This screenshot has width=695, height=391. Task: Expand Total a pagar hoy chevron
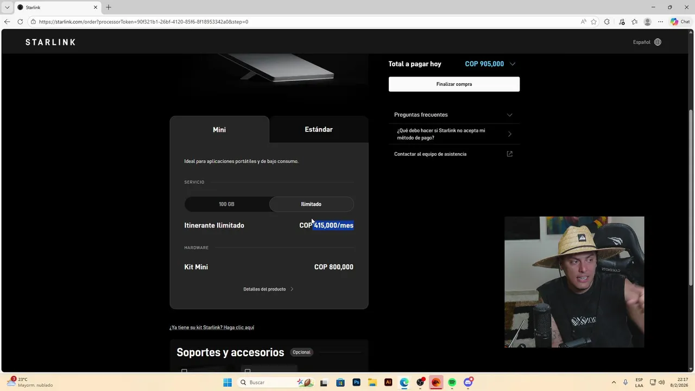tap(512, 64)
